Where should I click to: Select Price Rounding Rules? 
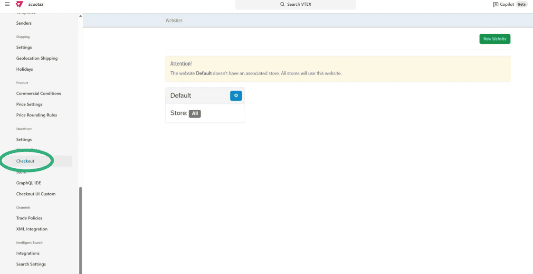coord(36,114)
